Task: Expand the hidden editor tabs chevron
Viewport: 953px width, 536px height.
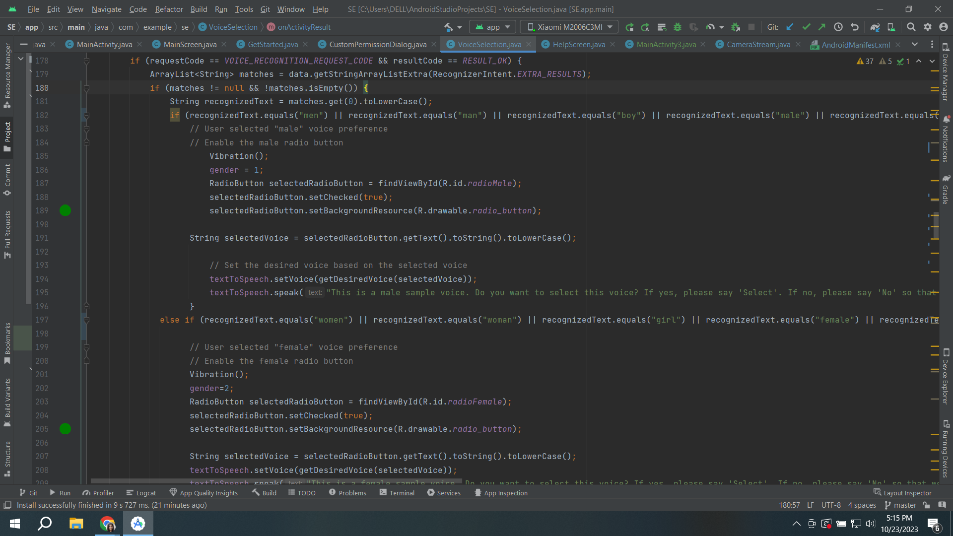Action: click(x=915, y=45)
